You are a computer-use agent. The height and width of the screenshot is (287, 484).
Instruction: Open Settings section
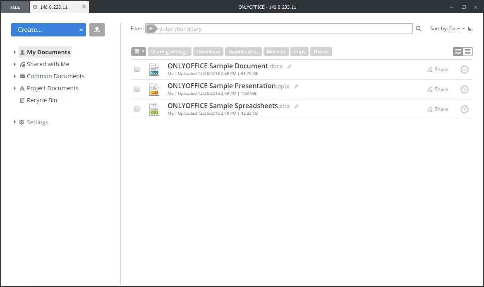click(x=37, y=122)
